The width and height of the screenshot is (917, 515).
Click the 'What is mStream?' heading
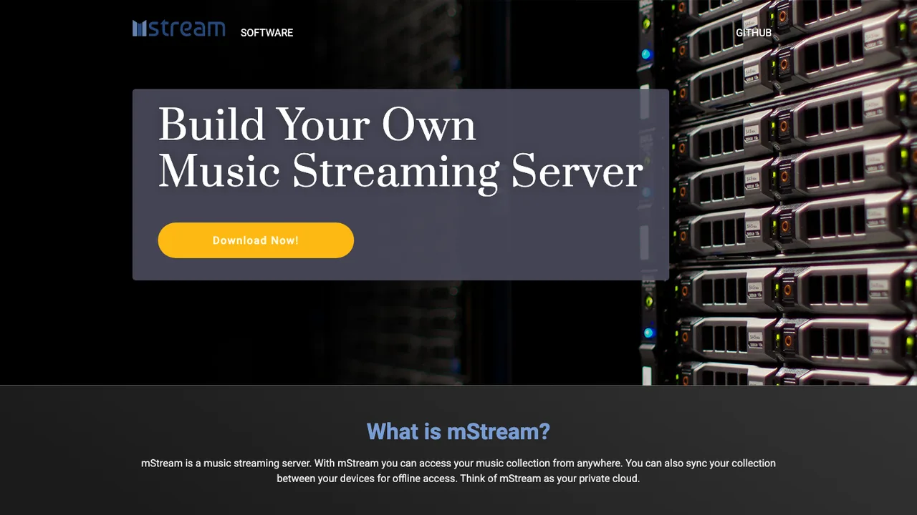click(458, 431)
